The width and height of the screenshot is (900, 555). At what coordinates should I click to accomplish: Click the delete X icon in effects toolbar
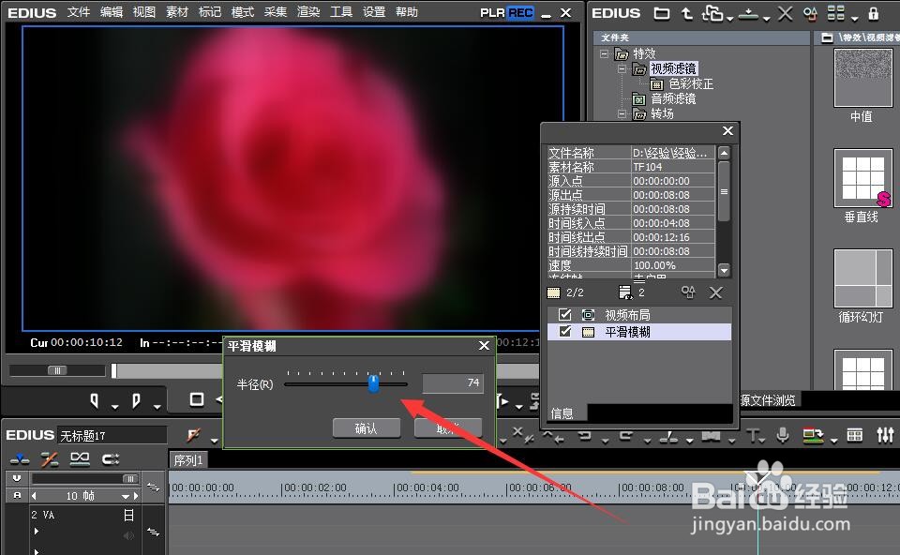pyautogui.click(x=785, y=13)
